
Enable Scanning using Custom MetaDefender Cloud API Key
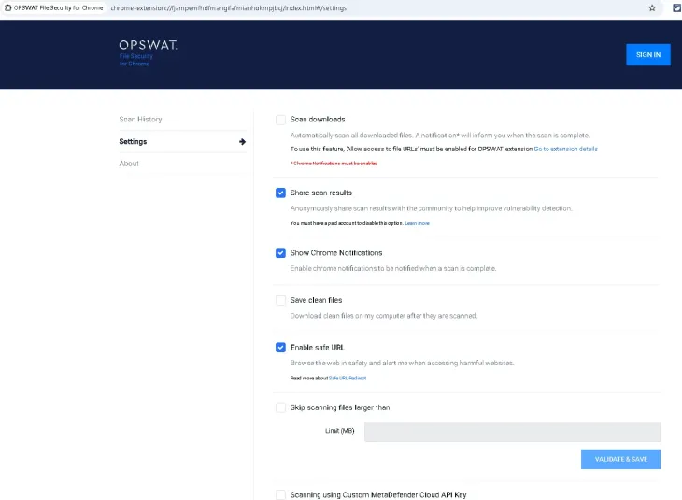[x=281, y=494]
